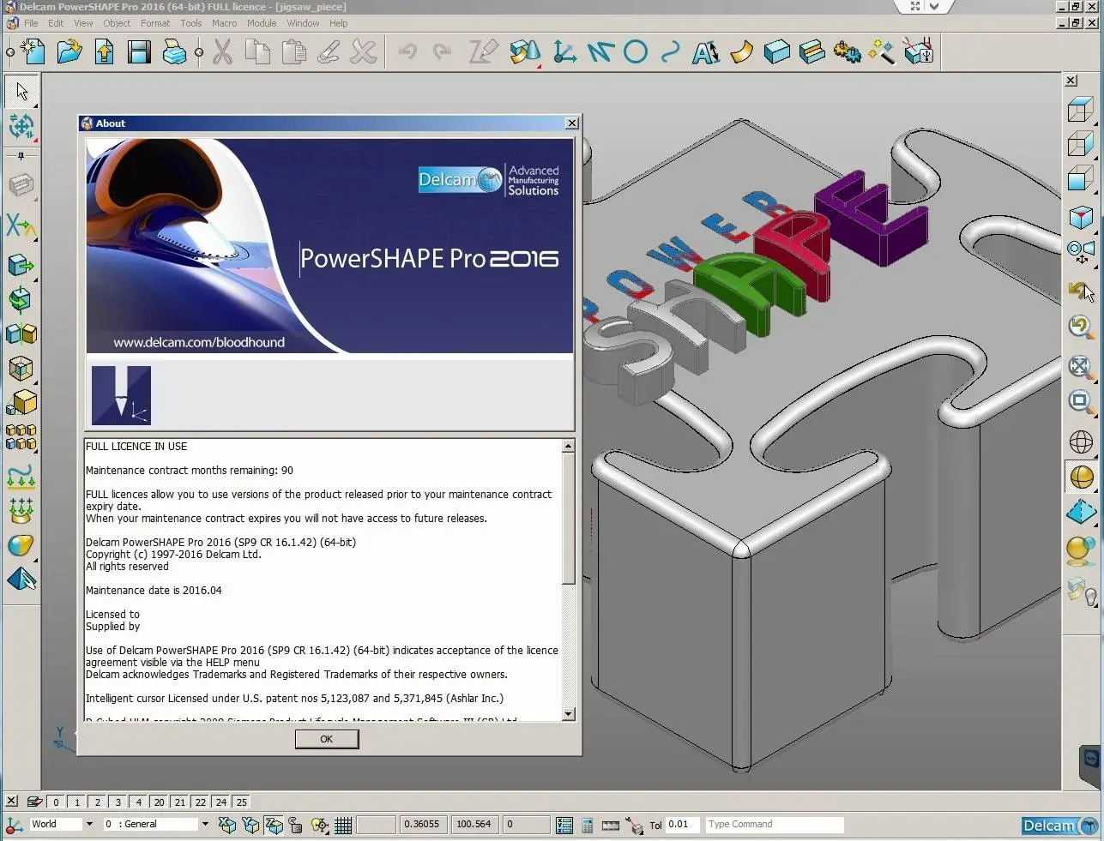Image resolution: width=1104 pixels, height=841 pixels.
Task: Open the Edit menu
Action: (x=56, y=23)
